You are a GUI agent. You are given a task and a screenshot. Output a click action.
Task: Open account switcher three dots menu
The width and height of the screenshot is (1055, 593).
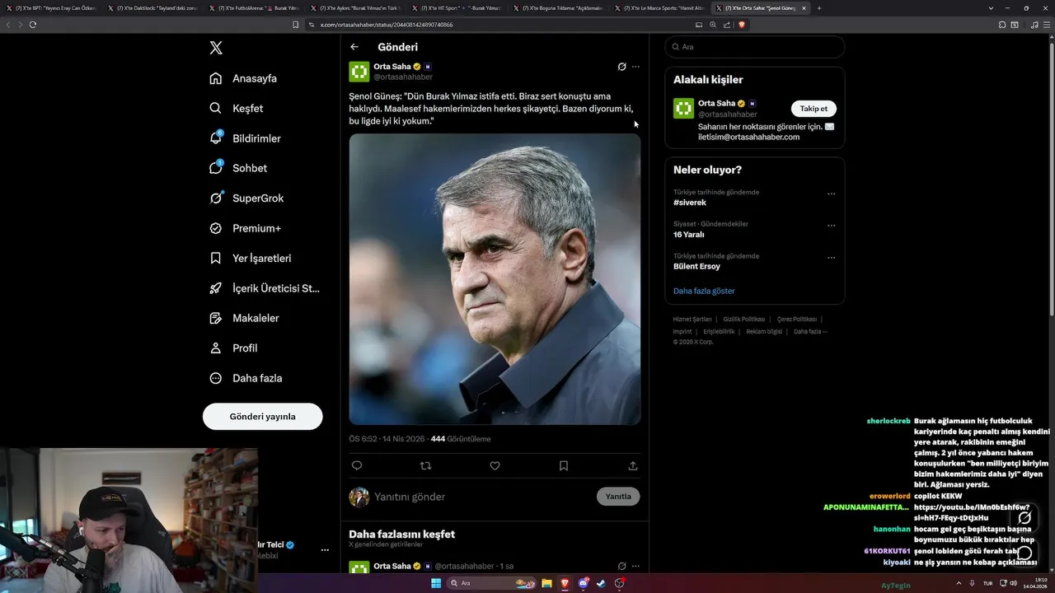tap(325, 550)
